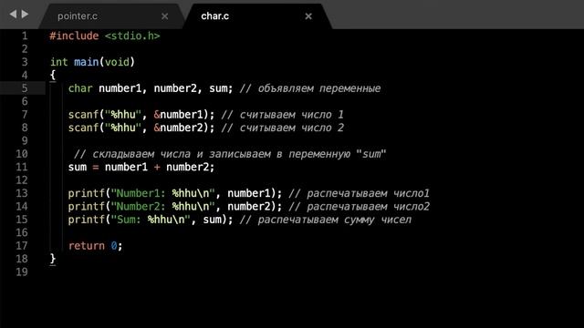Click the opening brace on line 4
The image size is (584, 328).
[53, 75]
